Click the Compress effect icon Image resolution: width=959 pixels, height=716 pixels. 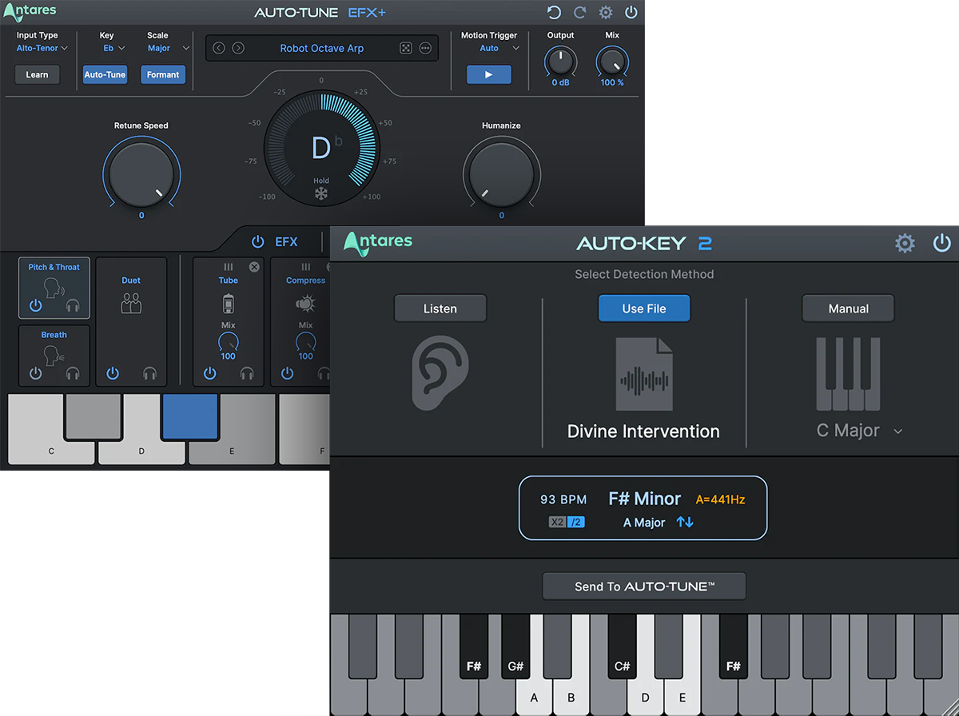tap(305, 303)
